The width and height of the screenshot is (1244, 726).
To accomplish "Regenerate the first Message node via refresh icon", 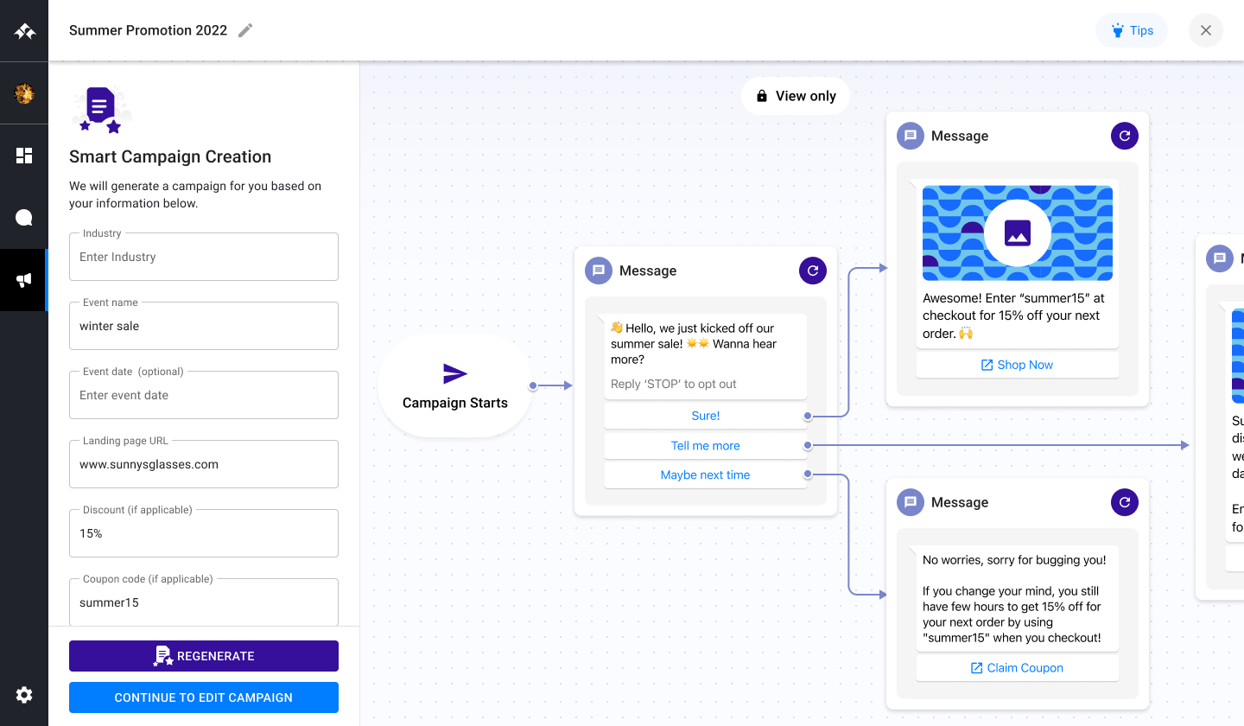I will click(812, 270).
